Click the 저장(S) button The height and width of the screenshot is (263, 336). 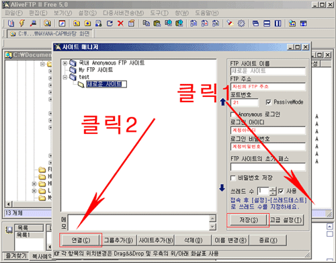(x=248, y=220)
